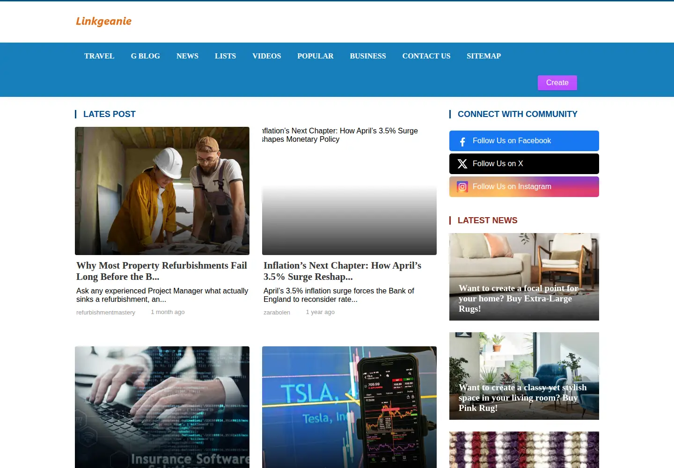Screen dimensions: 674x468
Task: Open the TRAVEL menu item
Action: pyautogui.click(x=99, y=56)
